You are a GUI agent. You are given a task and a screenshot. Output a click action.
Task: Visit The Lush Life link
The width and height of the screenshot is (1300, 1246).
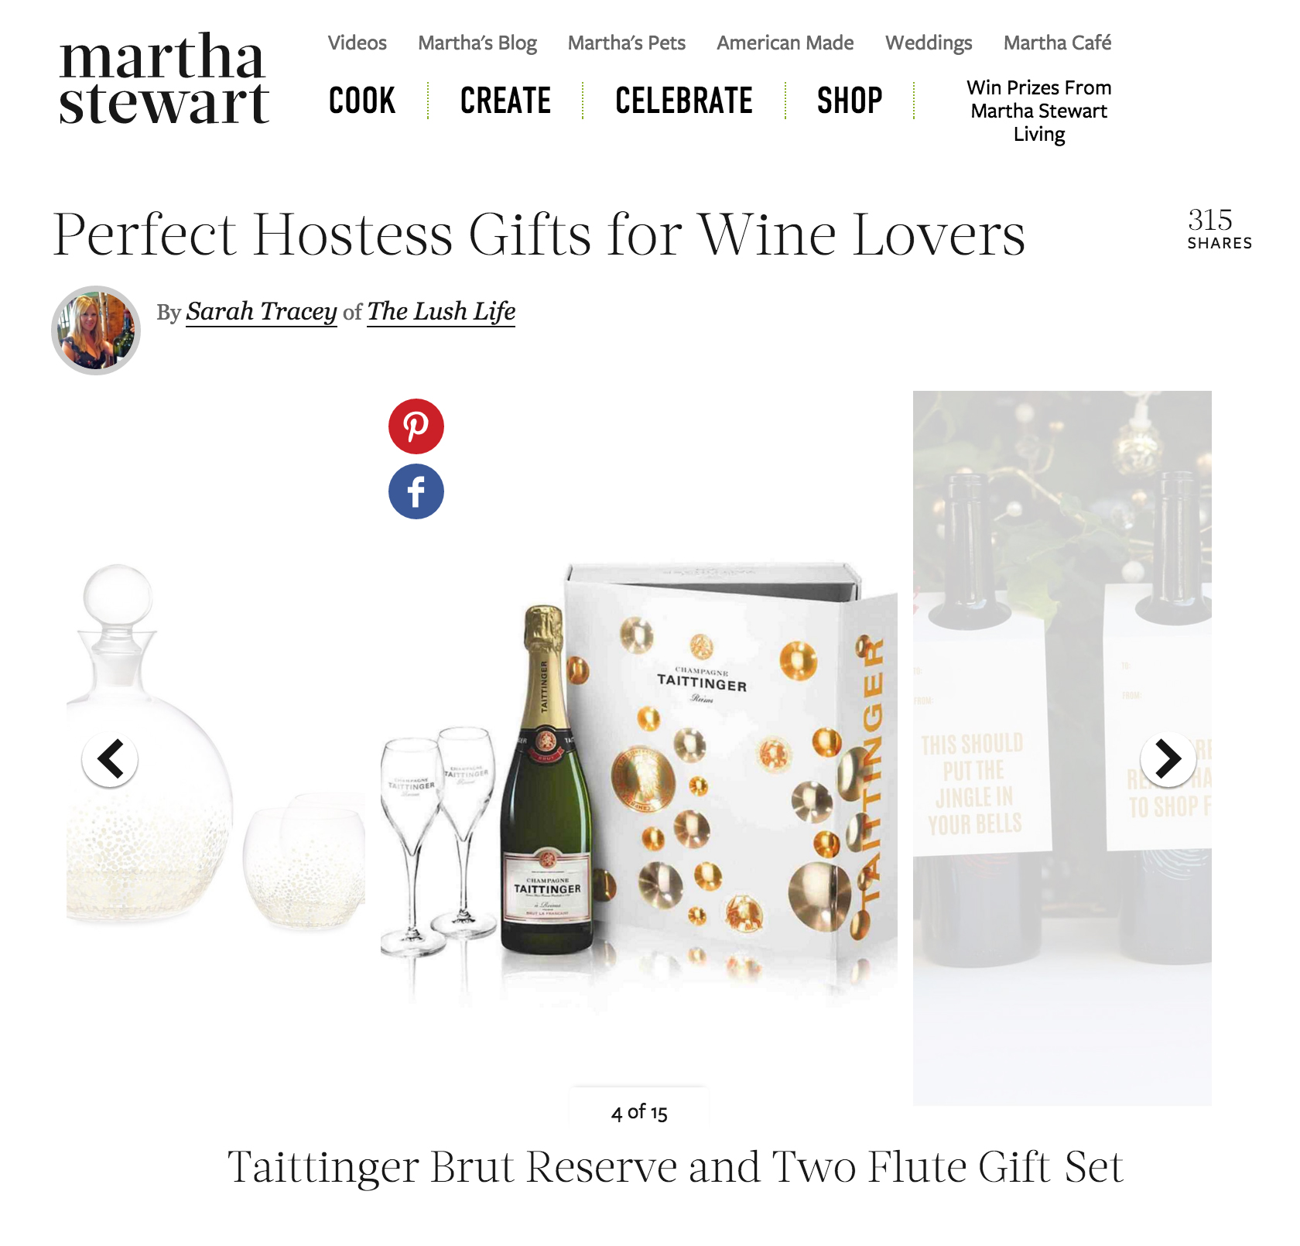click(441, 311)
